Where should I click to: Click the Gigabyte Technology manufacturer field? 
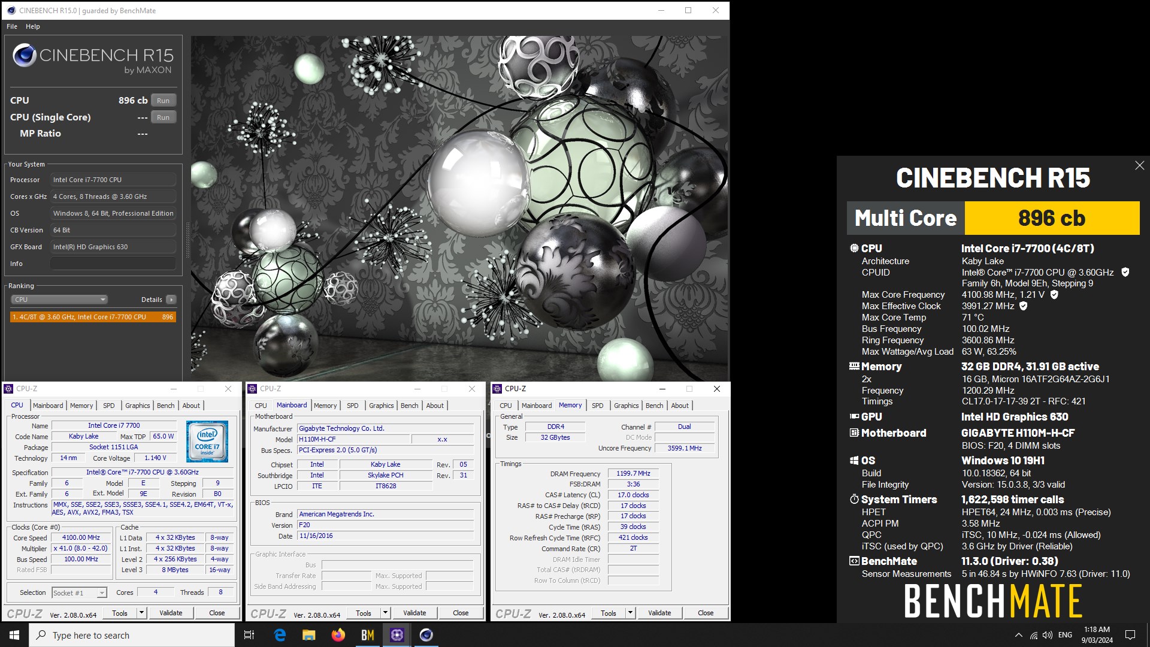point(386,428)
